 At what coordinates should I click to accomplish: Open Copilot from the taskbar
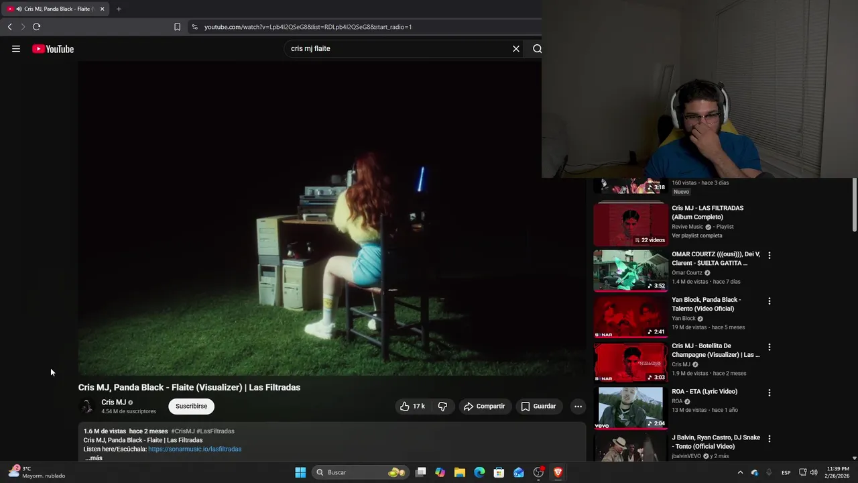pos(440,472)
